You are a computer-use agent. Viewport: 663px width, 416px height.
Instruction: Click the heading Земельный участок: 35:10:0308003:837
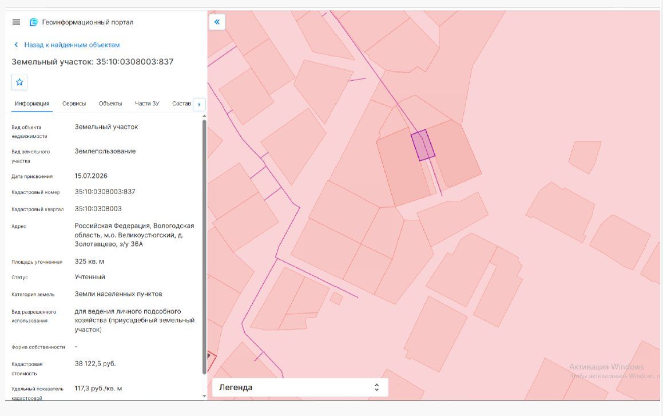click(x=93, y=62)
